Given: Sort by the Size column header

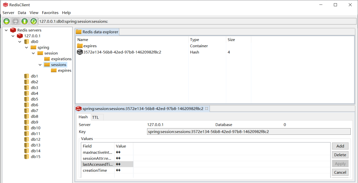Looking at the screenshot, I should (x=239, y=40).
